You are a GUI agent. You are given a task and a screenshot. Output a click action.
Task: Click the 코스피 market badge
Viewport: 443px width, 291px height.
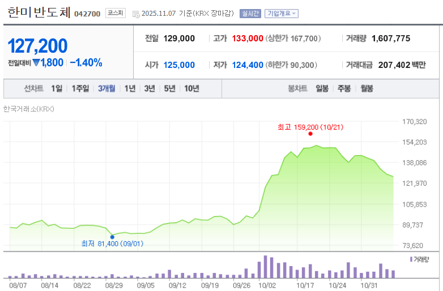tap(115, 13)
